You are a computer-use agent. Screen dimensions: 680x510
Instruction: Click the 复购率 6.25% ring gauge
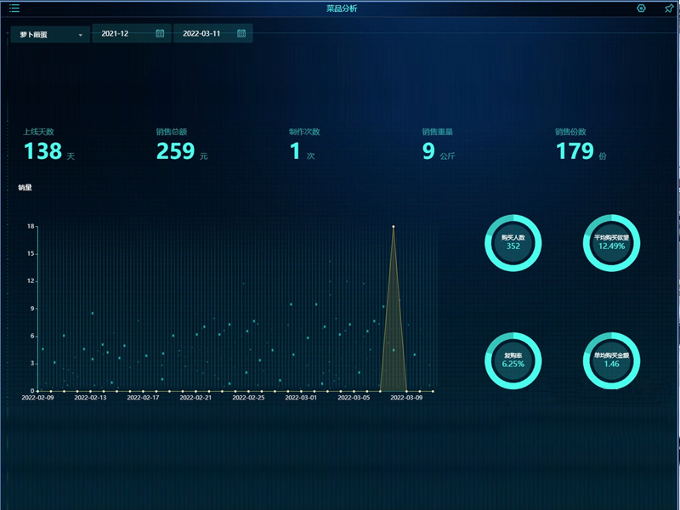(513, 360)
